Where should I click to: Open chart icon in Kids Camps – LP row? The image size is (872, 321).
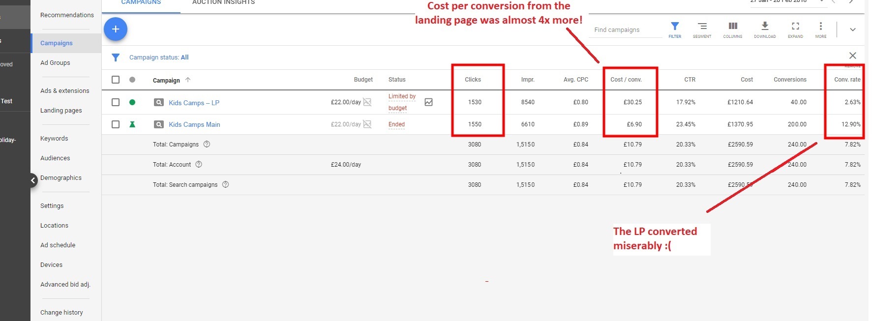tap(428, 102)
